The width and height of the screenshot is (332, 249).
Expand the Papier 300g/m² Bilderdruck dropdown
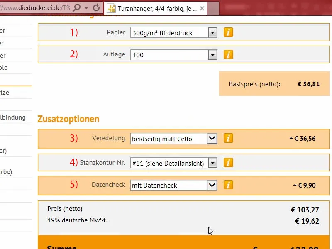click(212, 33)
